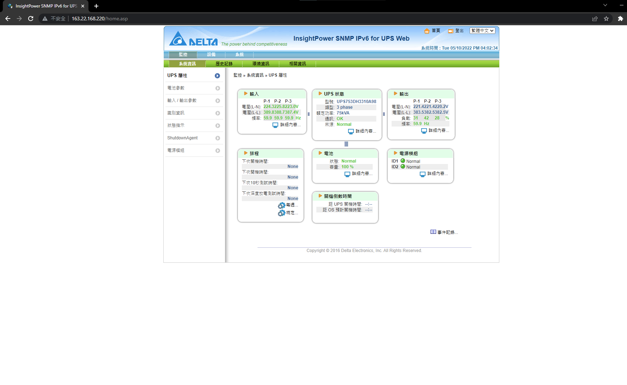The height and width of the screenshot is (385, 627).
Task: Click arrow icon beside 識別資訊
Action: (x=218, y=113)
